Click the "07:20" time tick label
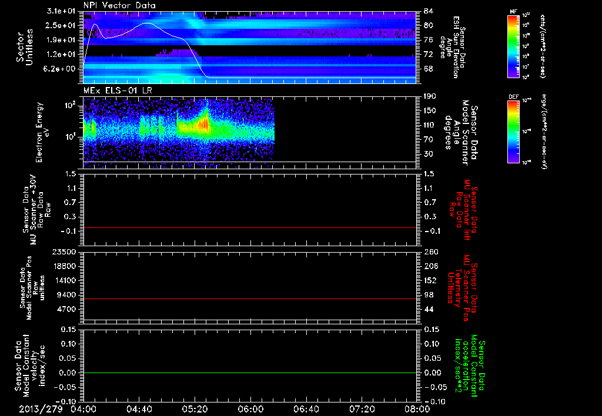602x416 pixels. [362, 409]
